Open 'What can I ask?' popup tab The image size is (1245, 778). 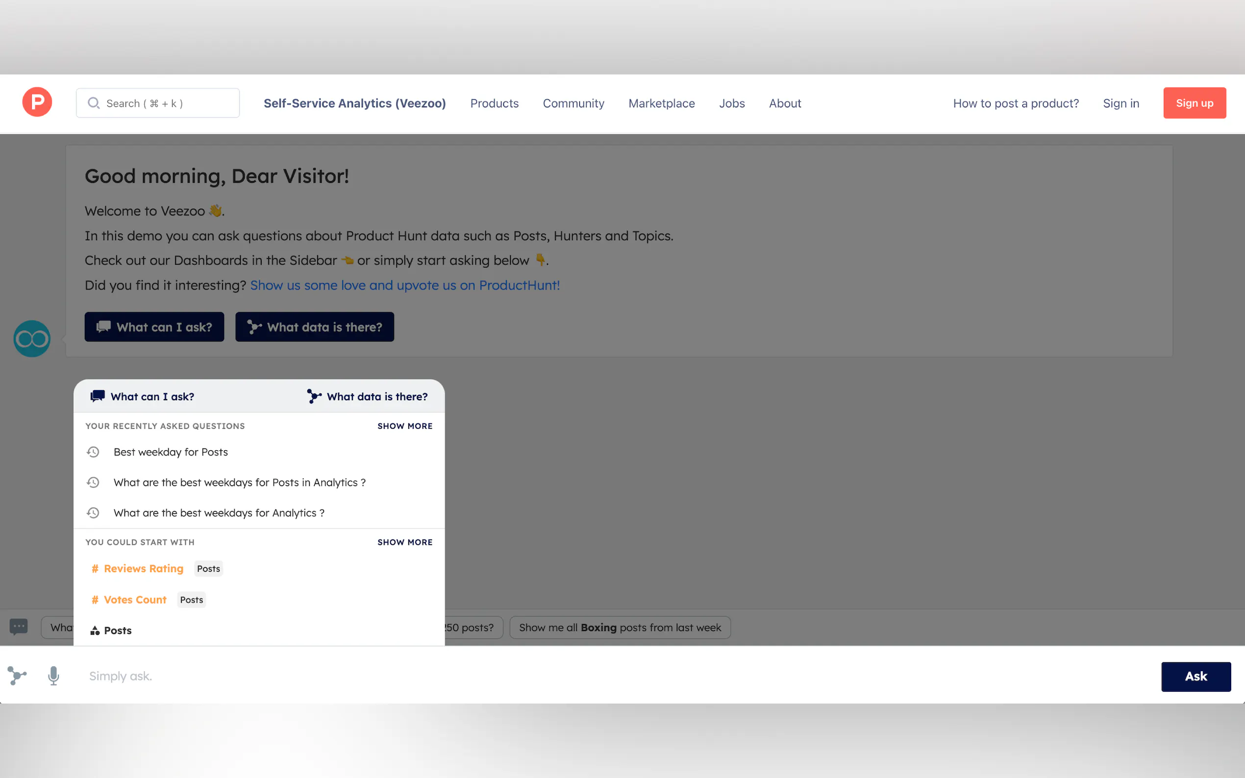pos(143,396)
